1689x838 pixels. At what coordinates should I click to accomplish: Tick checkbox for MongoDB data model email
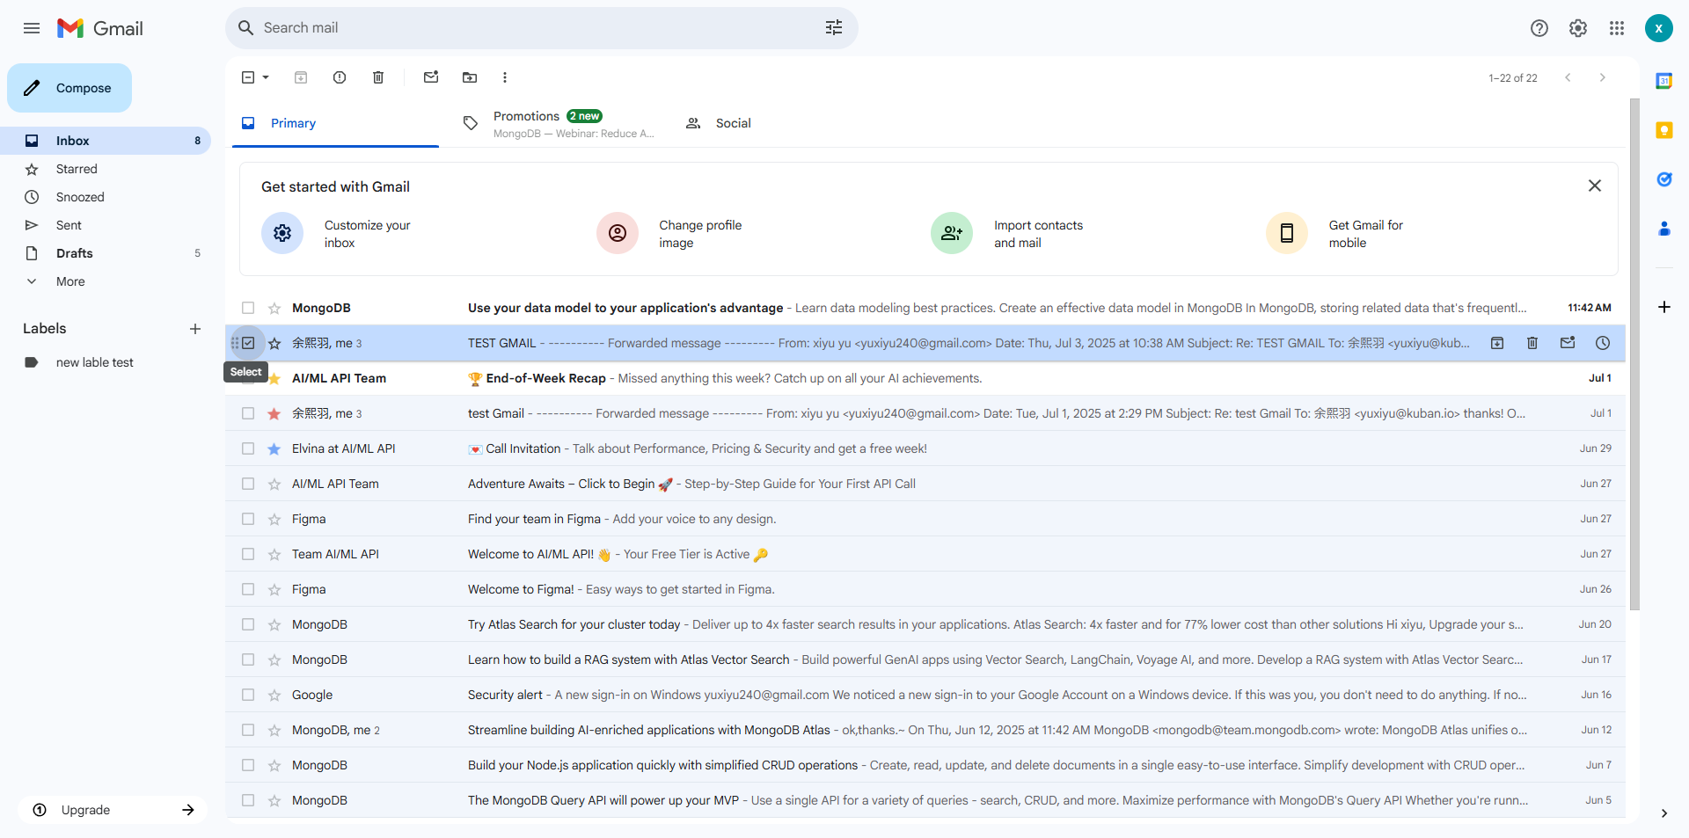point(248,308)
